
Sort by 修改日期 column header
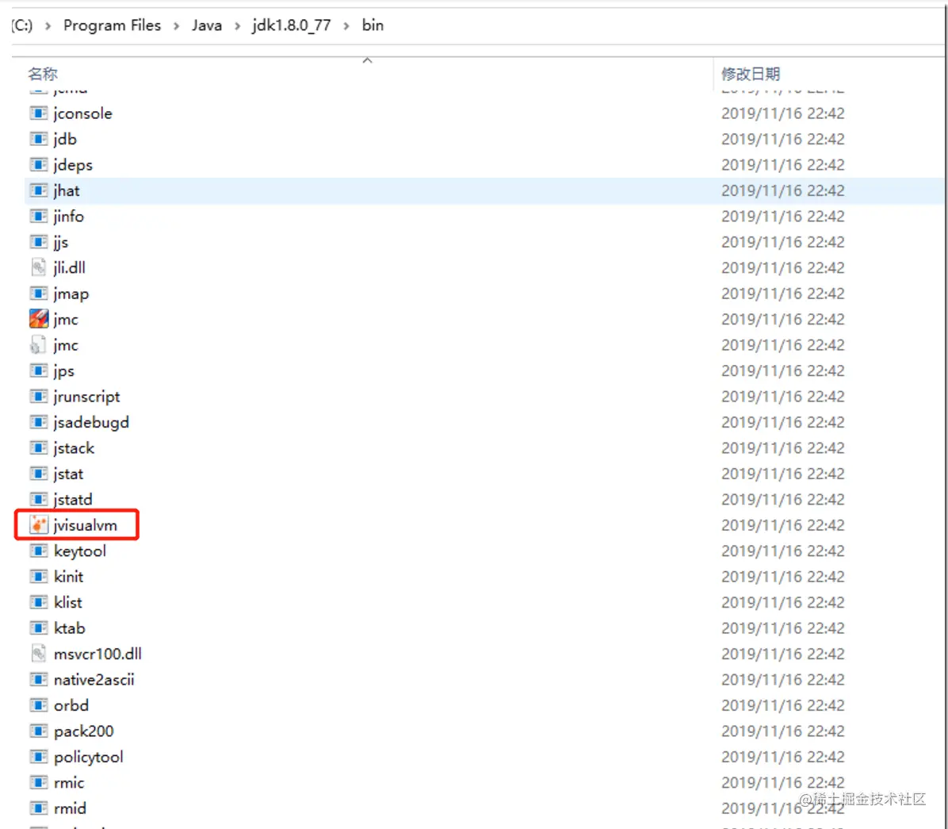click(x=751, y=74)
